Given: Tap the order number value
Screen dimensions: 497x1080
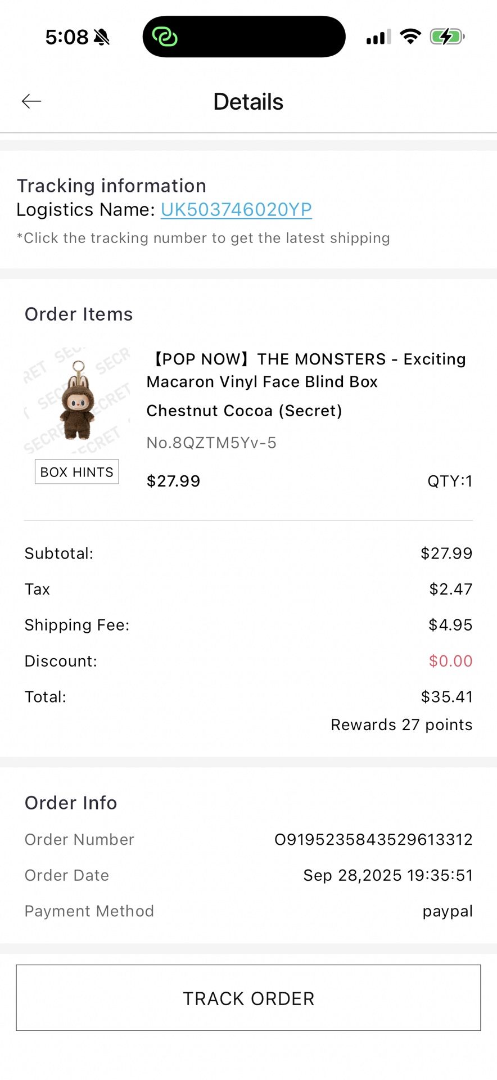Looking at the screenshot, I should click(x=373, y=839).
